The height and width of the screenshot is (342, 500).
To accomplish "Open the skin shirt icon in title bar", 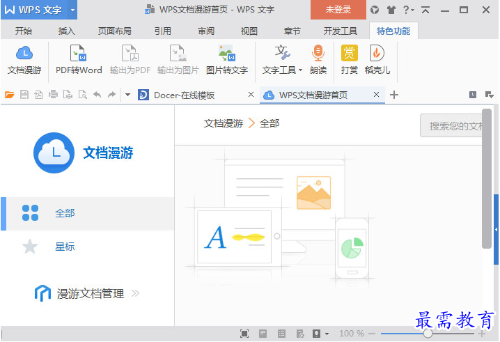I will pos(391,10).
